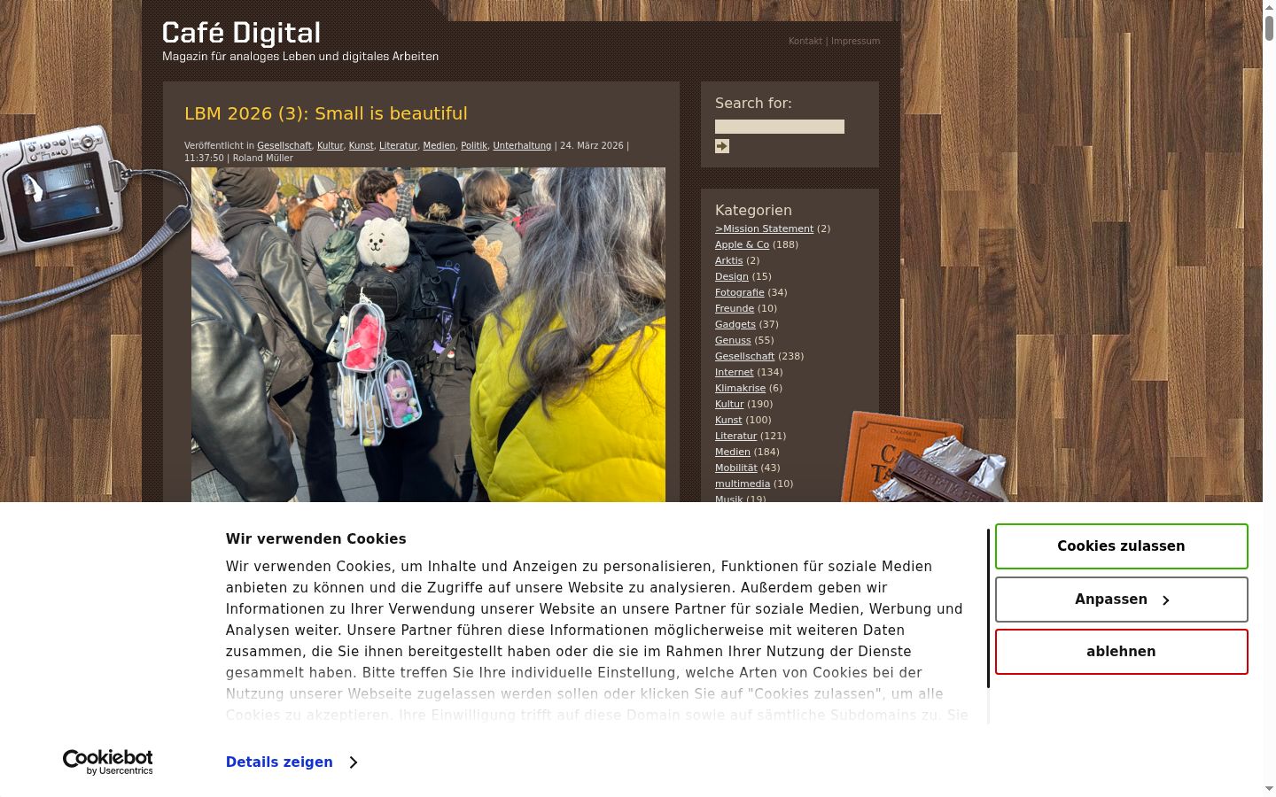Screen dimensions: 1276x797
Task: Click Cookies zulassen button
Action: [x=1121, y=546]
